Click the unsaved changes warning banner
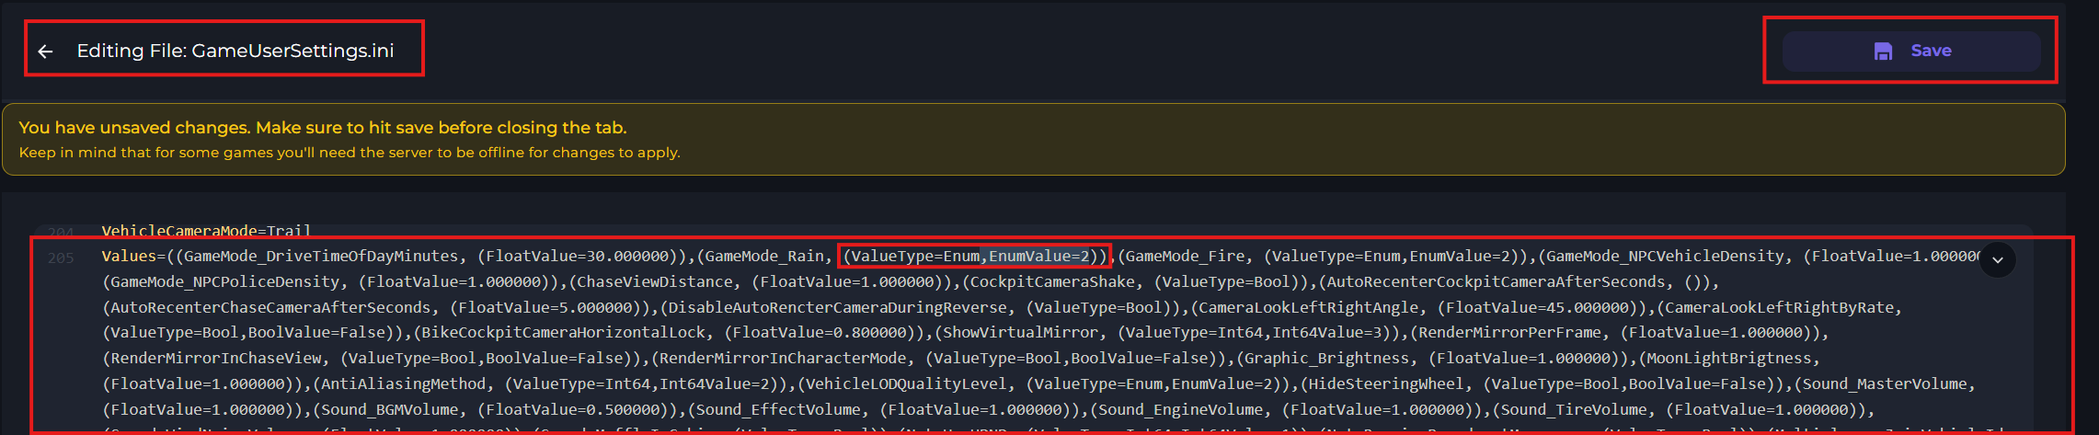The height and width of the screenshot is (435, 2099). pos(1033,140)
